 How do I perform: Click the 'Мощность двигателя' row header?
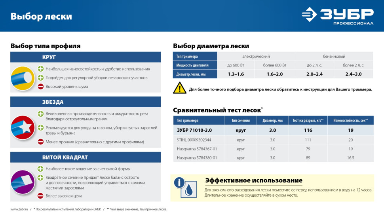(x=195, y=65)
